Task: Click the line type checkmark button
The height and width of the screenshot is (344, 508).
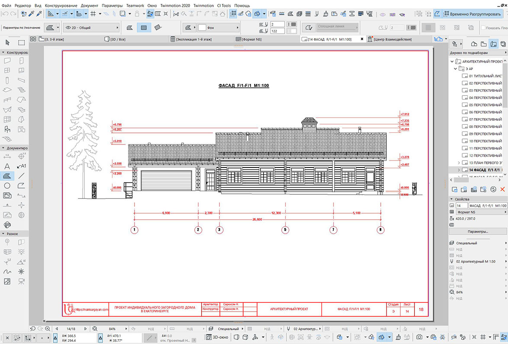Action: [309, 28]
